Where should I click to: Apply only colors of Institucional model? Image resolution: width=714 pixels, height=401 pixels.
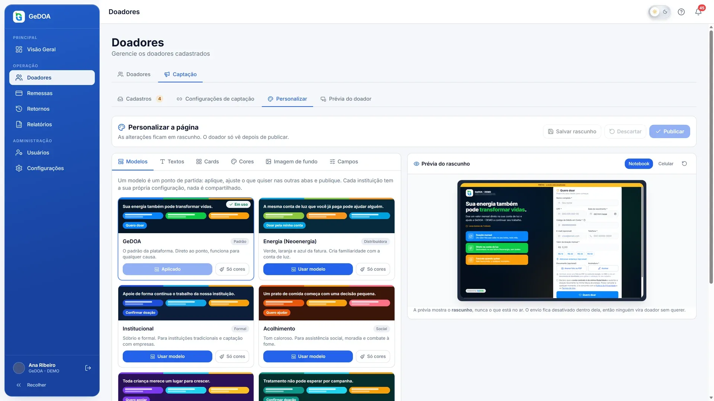tap(232, 356)
